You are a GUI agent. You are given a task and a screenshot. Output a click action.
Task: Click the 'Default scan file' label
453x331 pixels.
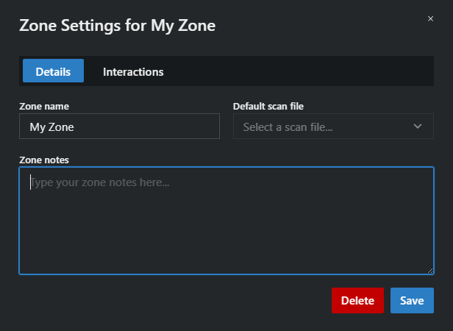(268, 106)
